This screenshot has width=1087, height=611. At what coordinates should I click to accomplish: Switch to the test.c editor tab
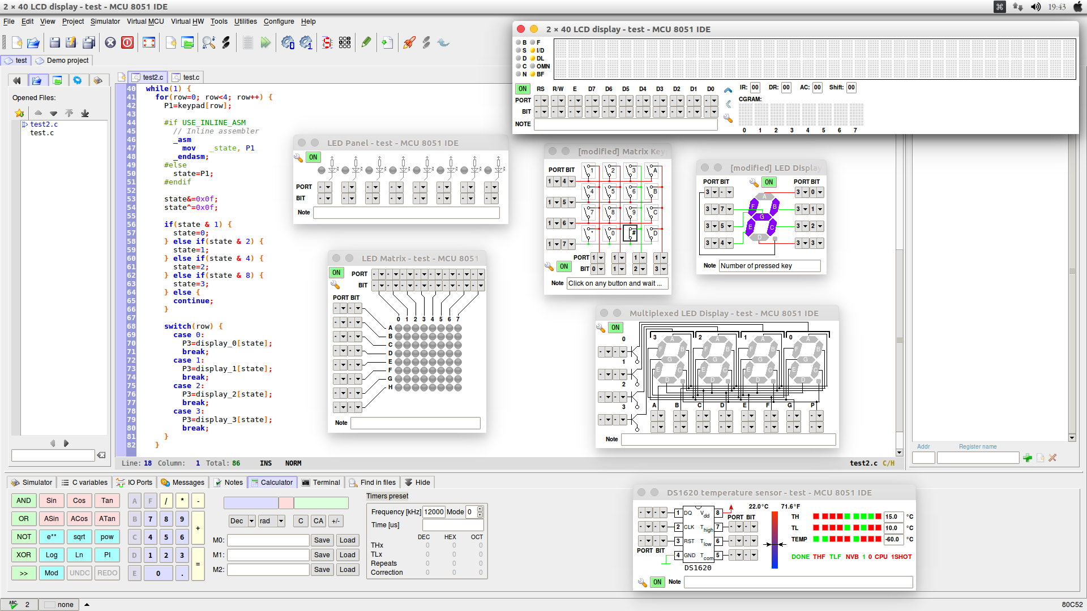(186, 78)
